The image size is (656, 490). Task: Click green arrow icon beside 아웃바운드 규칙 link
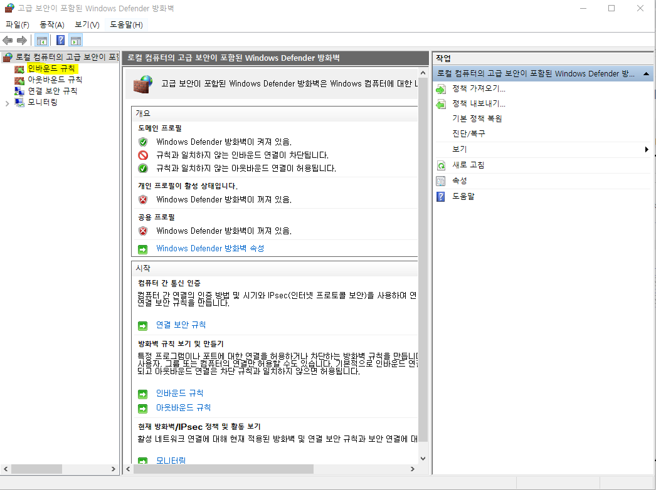click(142, 409)
